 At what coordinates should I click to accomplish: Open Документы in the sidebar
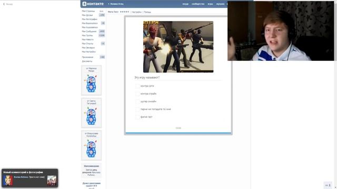(87, 61)
